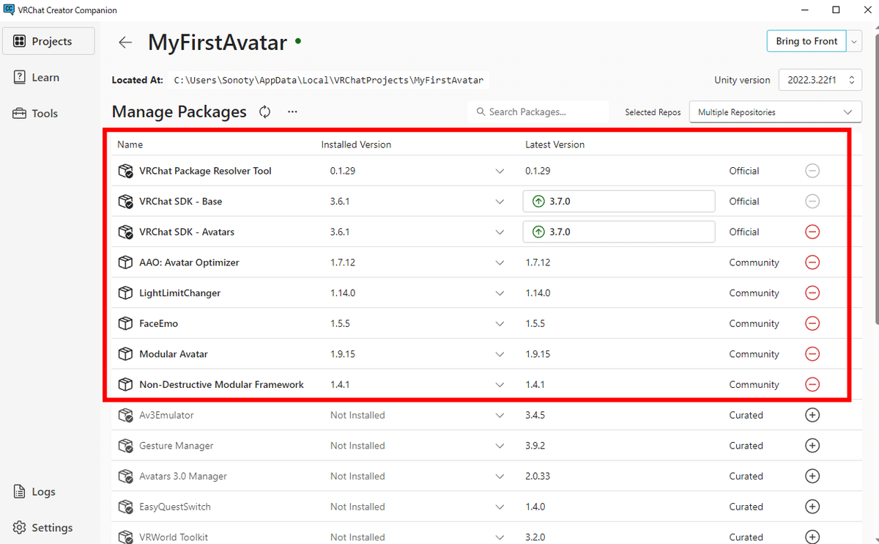The height and width of the screenshot is (544, 879).
Task: Open version dropdown for VRChat SDK - Avatars
Action: pos(500,232)
